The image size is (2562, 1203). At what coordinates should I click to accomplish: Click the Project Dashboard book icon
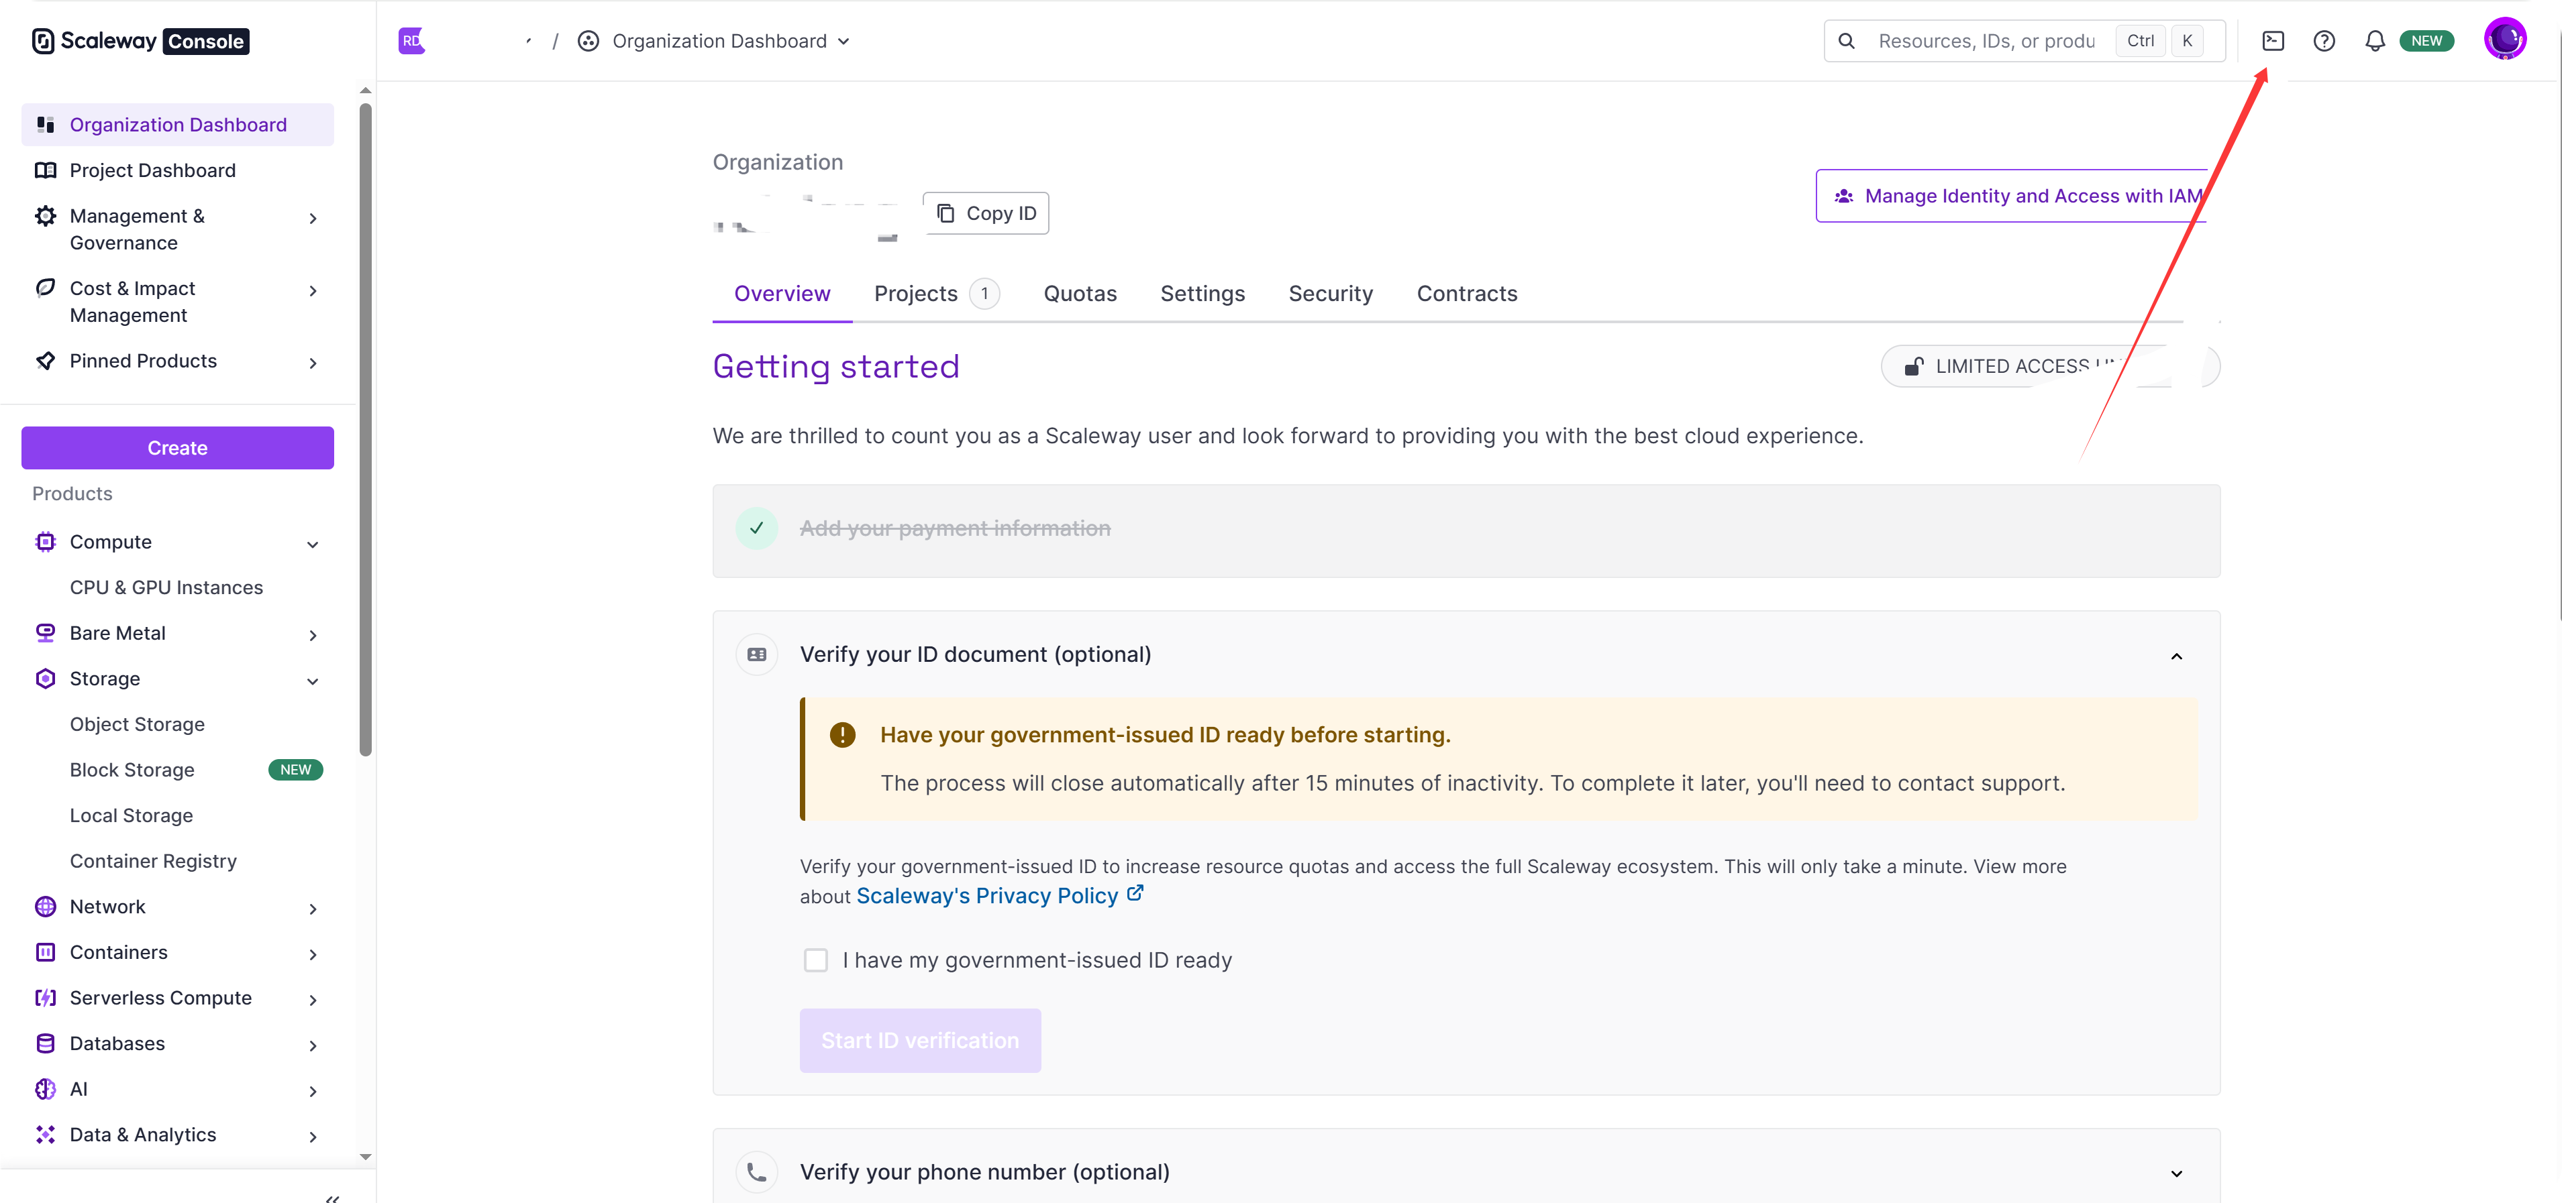[46, 170]
